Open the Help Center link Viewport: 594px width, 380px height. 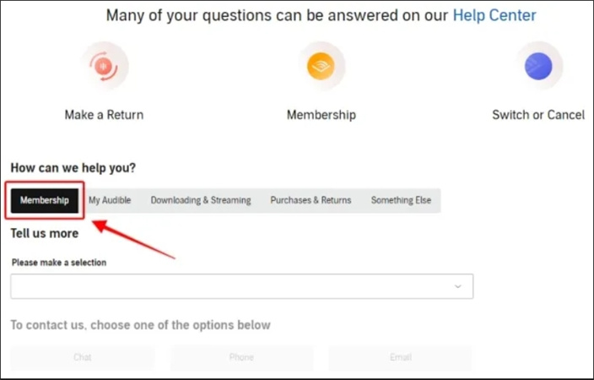pos(494,15)
